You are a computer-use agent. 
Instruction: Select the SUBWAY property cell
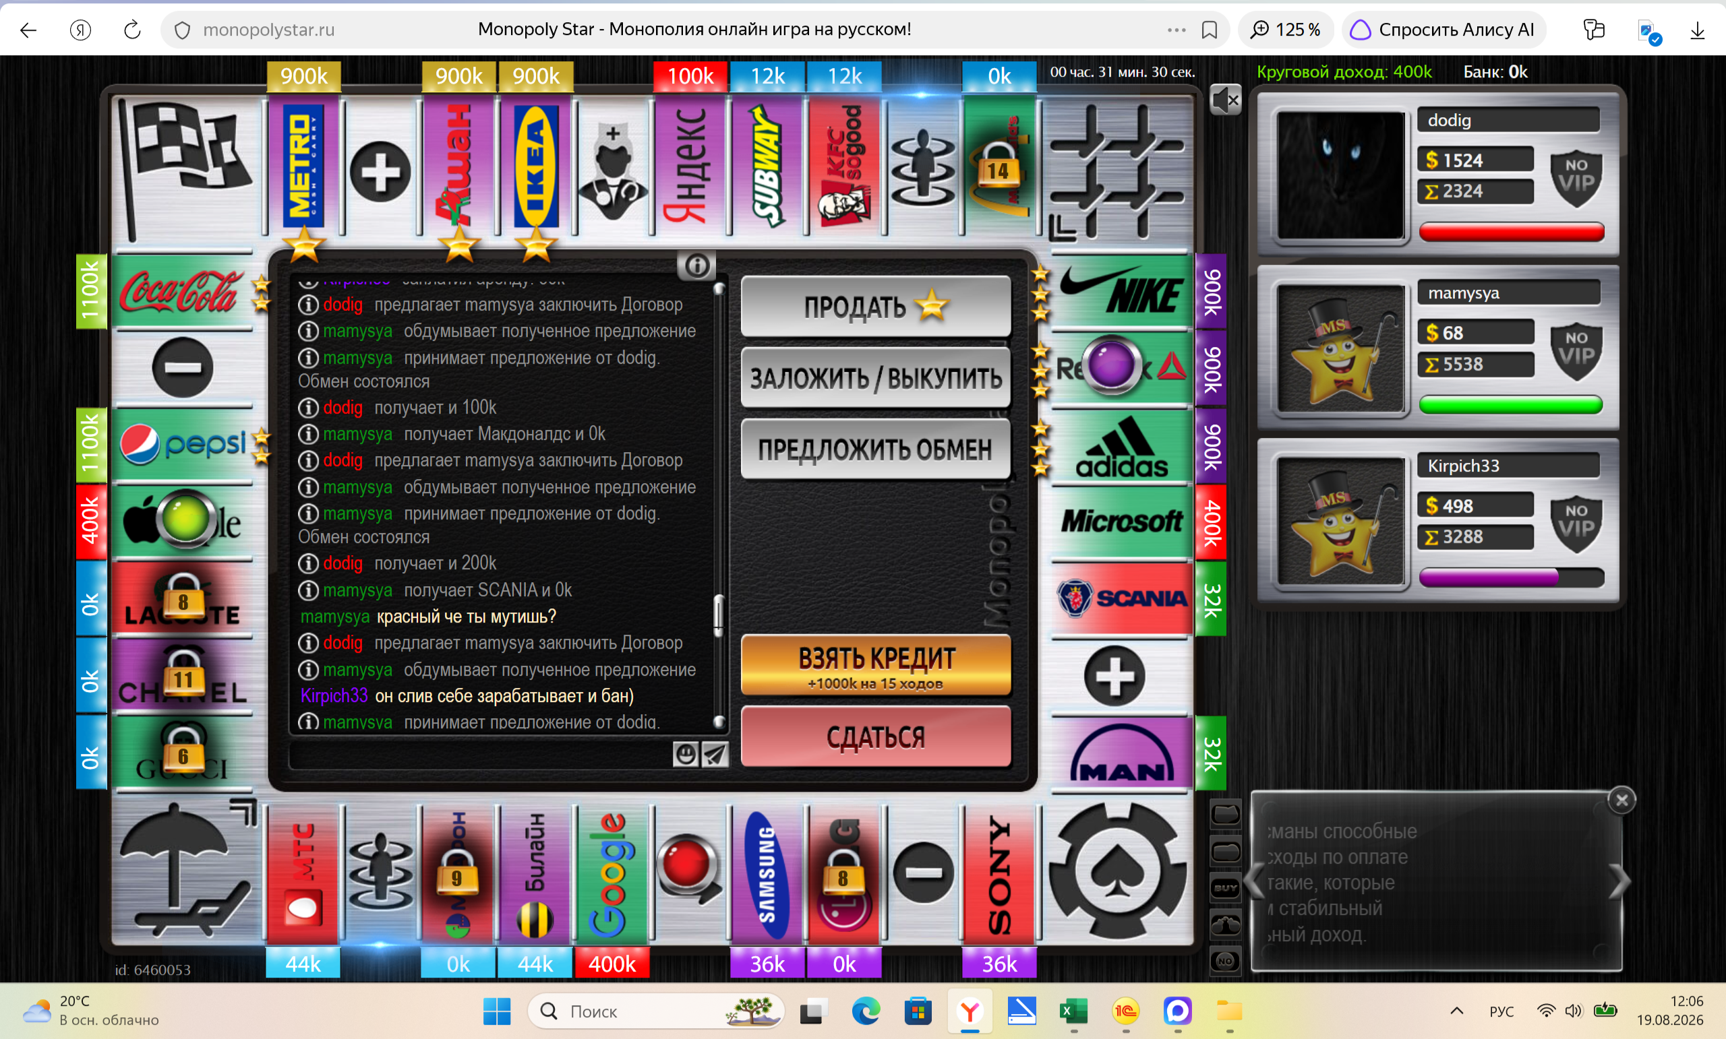(x=768, y=166)
